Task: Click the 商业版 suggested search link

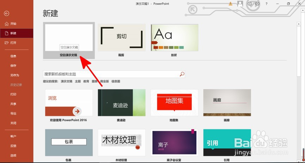Action: pyautogui.click(x=104, y=81)
